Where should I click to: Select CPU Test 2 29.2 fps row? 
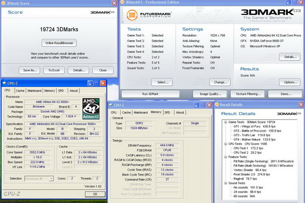(x=247, y=153)
